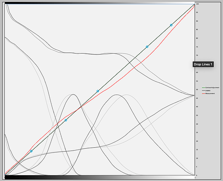Click the black end of the bottom gradient bar
Viewport: 223px width, 181px height.
point(10,177)
